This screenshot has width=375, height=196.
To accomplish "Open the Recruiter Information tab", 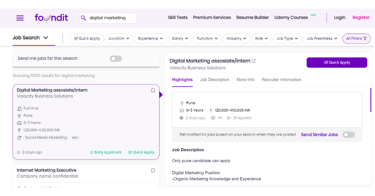I will [x=281, y=80].
